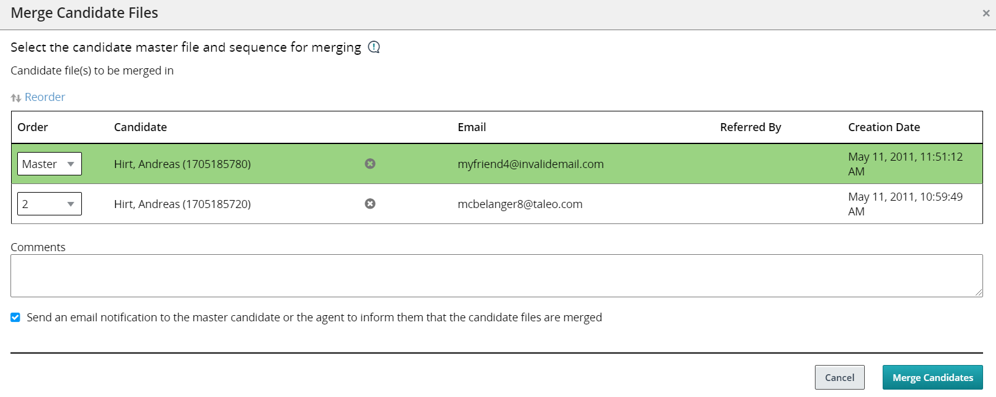Open the Master order dropdown
This screenshot has width=996, height=397.
click(x=49, y=164)
